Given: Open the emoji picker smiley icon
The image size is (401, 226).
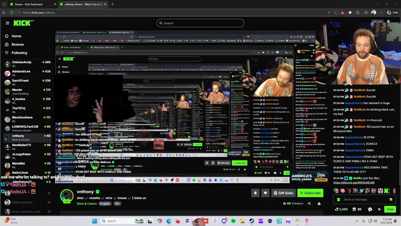Looking at the screenshot, I should (391, 199).
